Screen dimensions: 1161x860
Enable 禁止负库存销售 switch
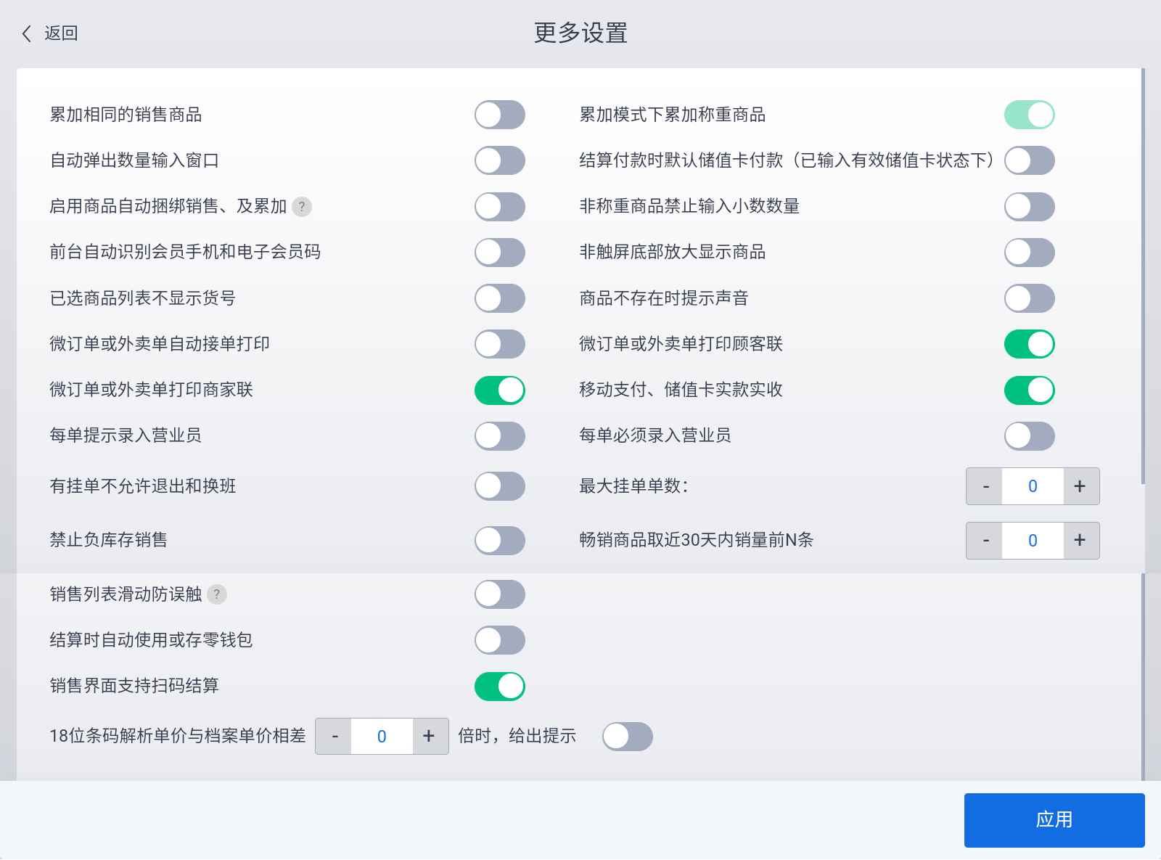click(x=499, y=541)
